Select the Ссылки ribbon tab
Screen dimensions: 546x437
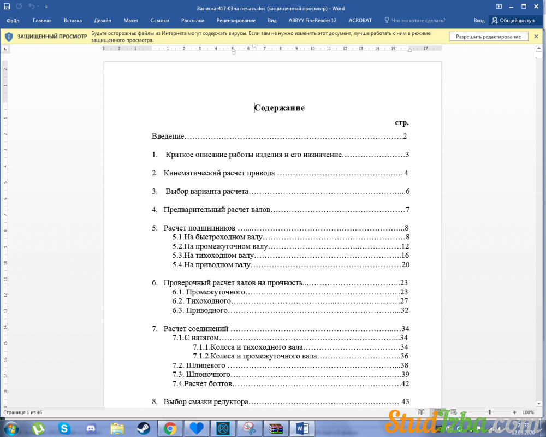159,21
